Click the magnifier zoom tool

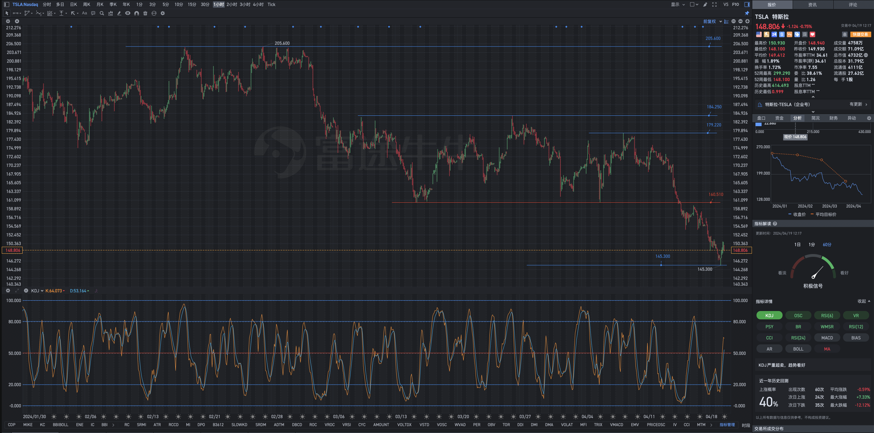point(102,13)
